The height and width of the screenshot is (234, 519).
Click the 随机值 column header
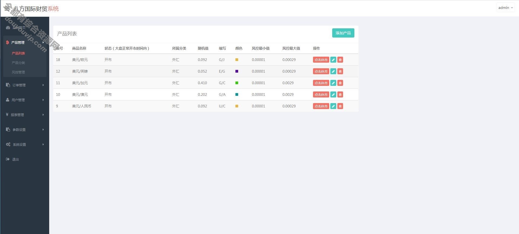coord(203,48)
